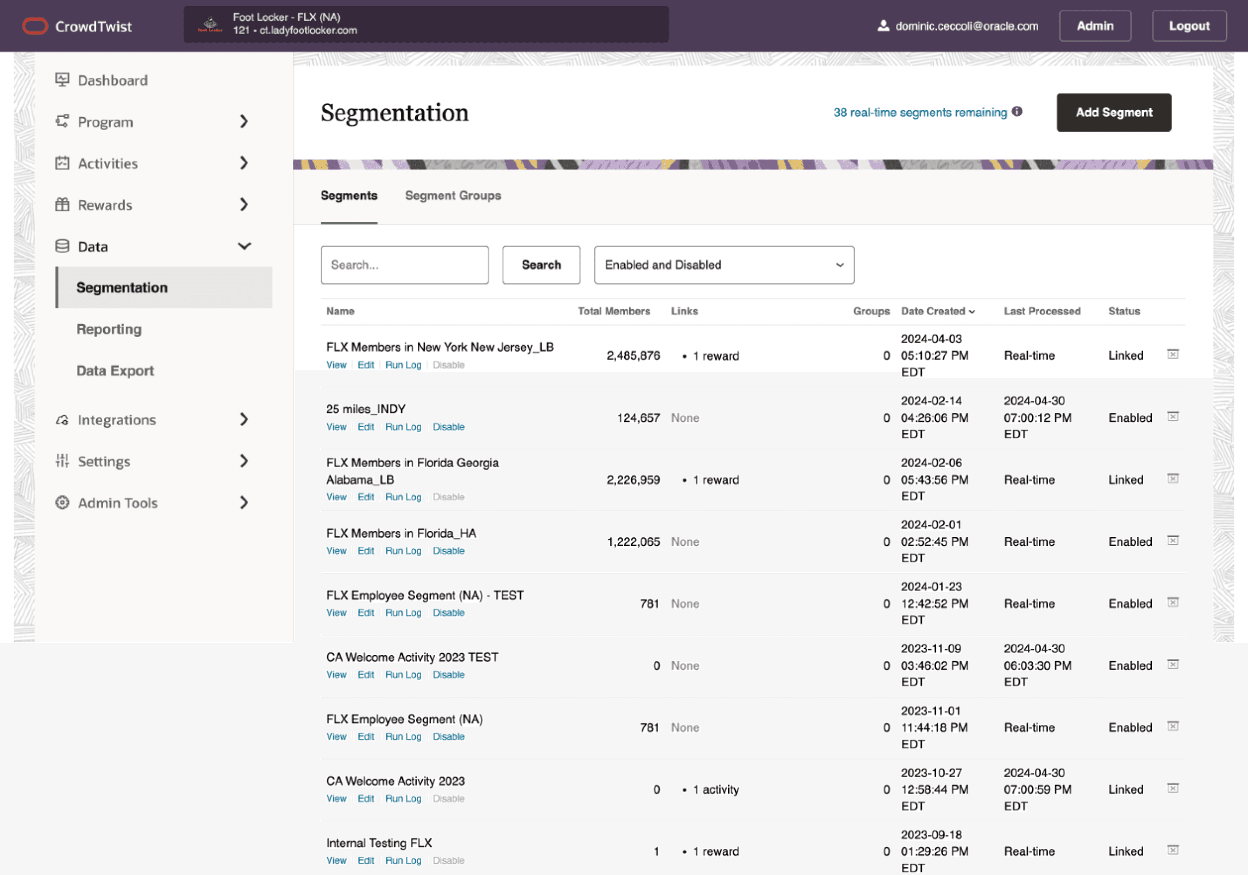Open the Enabled and Disabled filter dropdown

[x=724, y=265]
